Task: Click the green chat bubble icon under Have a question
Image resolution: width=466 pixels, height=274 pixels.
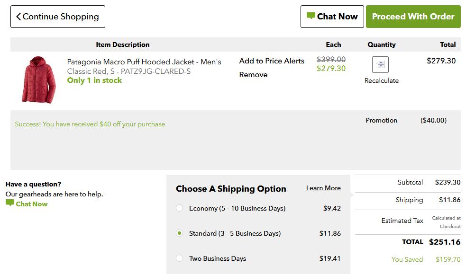Action: pyautogui.click(x=10, y=203)
